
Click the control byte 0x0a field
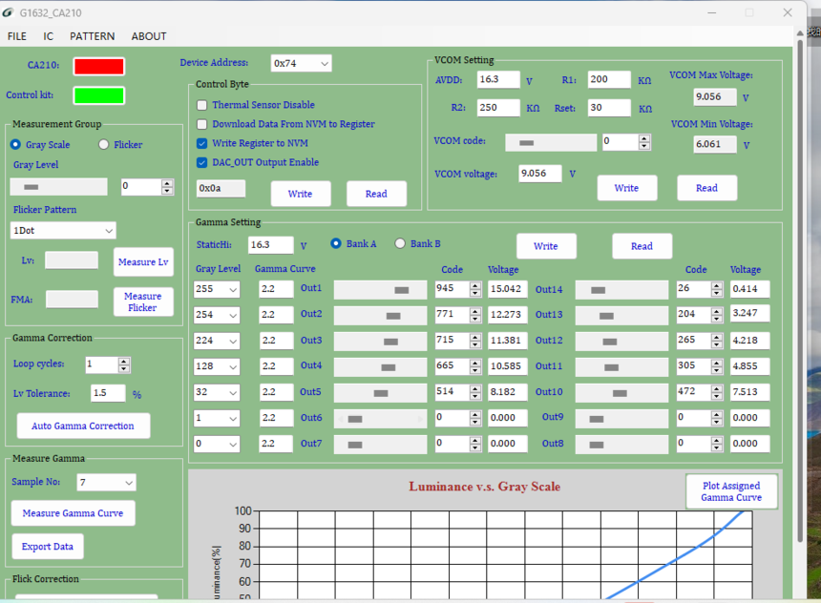tap(221, 189)
